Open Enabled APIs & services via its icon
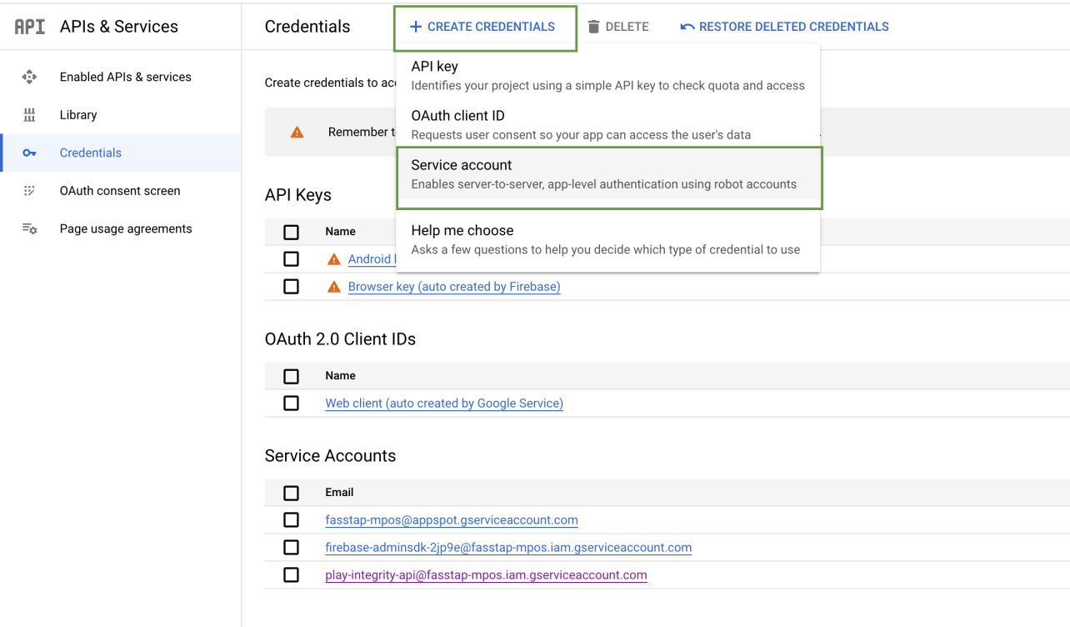The height and width of the screenshot is (627, 1070). point(29,77)
